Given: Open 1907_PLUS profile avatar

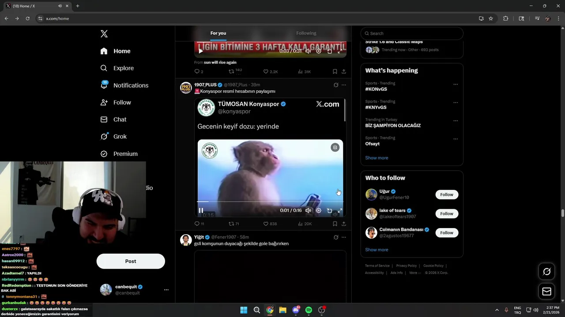Looking at the screenshot, I should point(186,88).
